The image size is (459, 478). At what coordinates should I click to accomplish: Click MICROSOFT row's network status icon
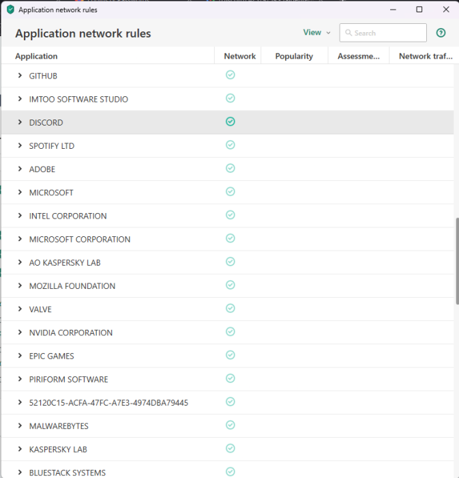coord(231,191)
